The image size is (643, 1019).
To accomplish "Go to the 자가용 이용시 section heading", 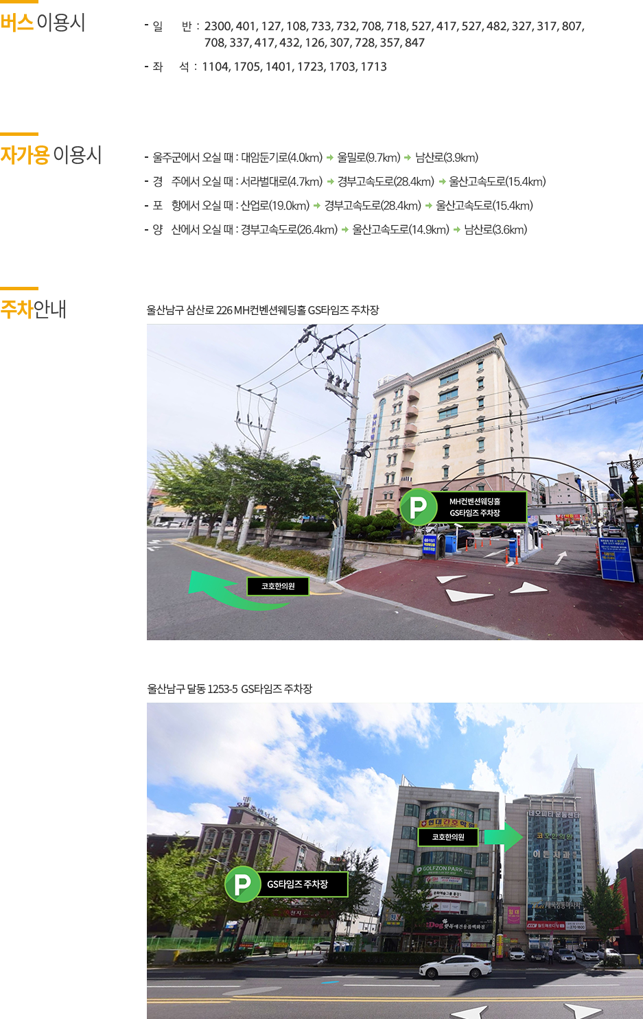I will [x=50, y=155].
